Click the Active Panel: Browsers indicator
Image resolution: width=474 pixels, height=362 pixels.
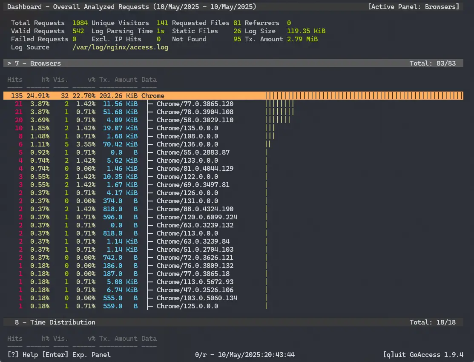tap(414, 7)
